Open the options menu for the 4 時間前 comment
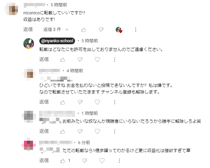 (x=115, y=102)
